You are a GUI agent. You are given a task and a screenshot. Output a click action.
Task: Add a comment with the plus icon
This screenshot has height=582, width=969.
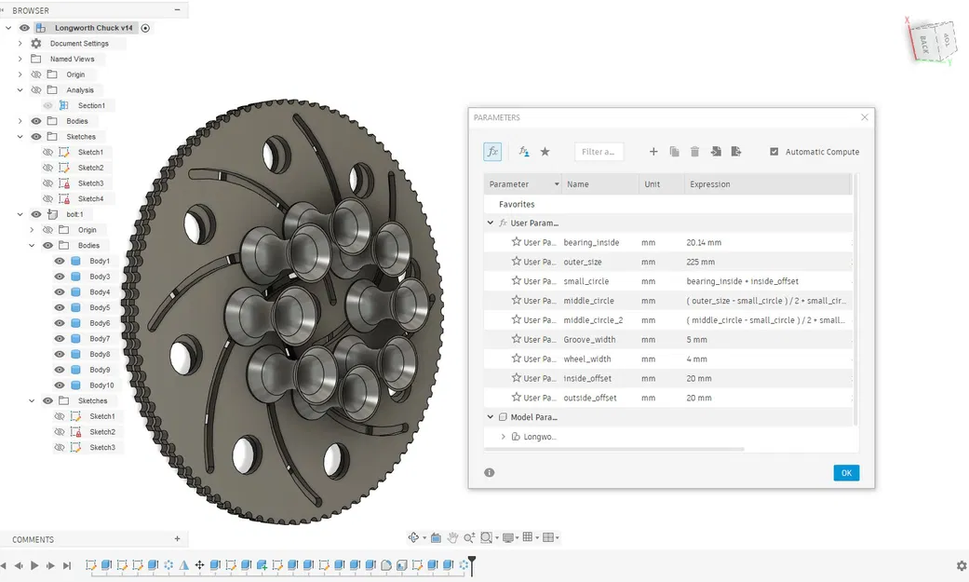(178, 539)
